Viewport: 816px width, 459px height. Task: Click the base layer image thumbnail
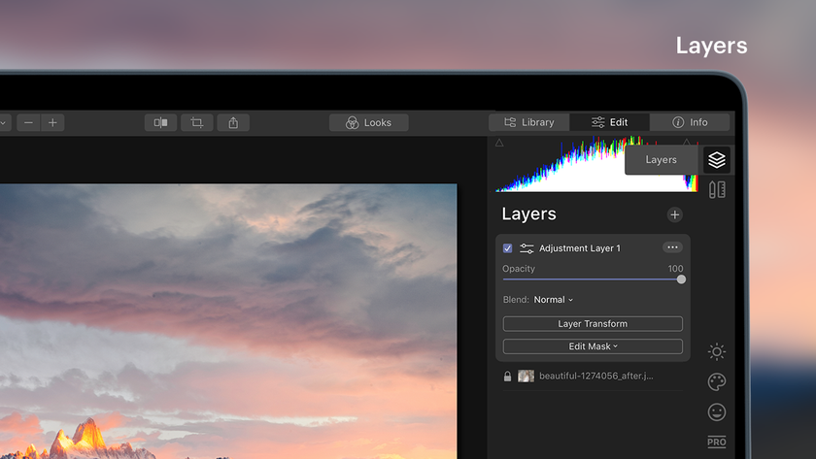click(526, 376)
